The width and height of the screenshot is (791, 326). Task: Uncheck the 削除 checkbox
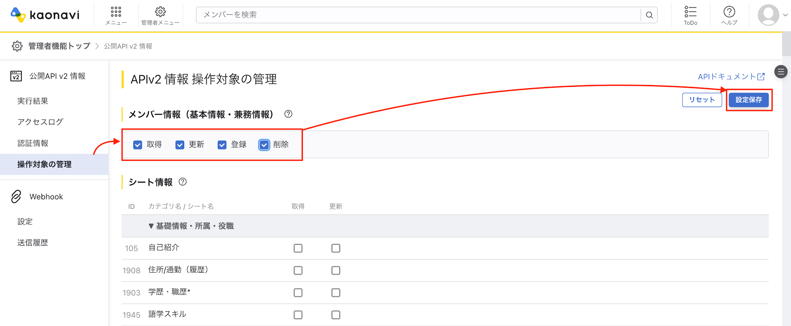point(264,145)
